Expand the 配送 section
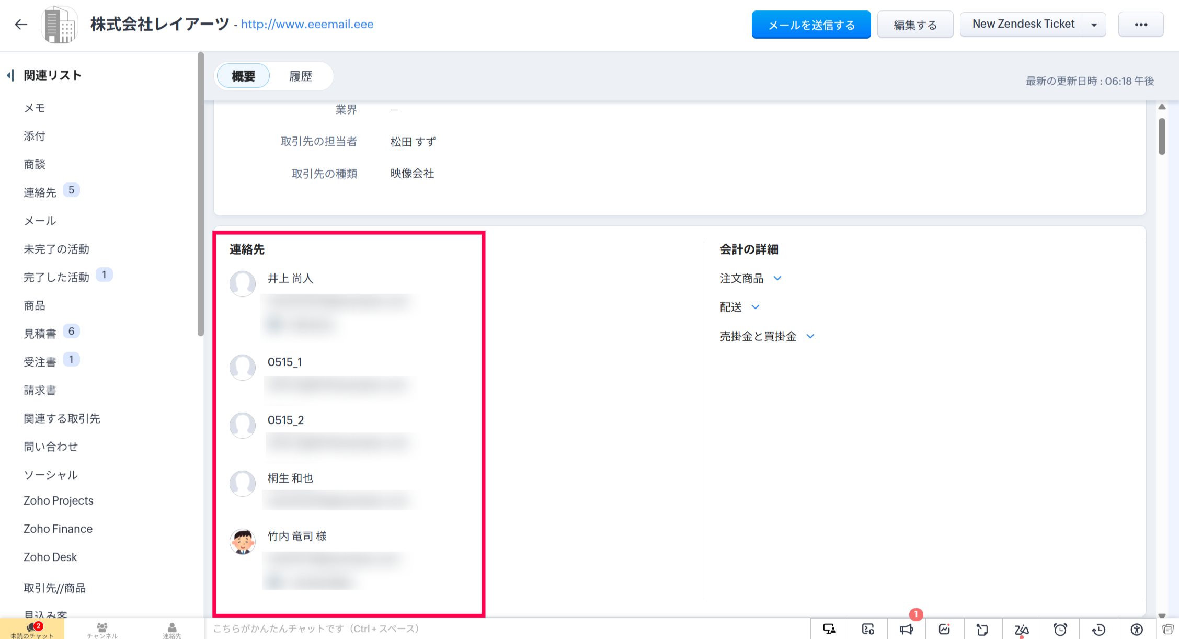1179x639 pixels. point(755,307)
